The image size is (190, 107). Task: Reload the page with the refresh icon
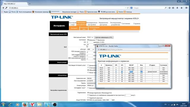tap(128, 8)
